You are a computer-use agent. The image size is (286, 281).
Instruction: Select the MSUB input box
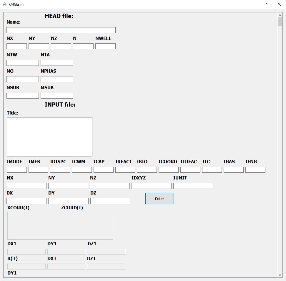[57, 96]
